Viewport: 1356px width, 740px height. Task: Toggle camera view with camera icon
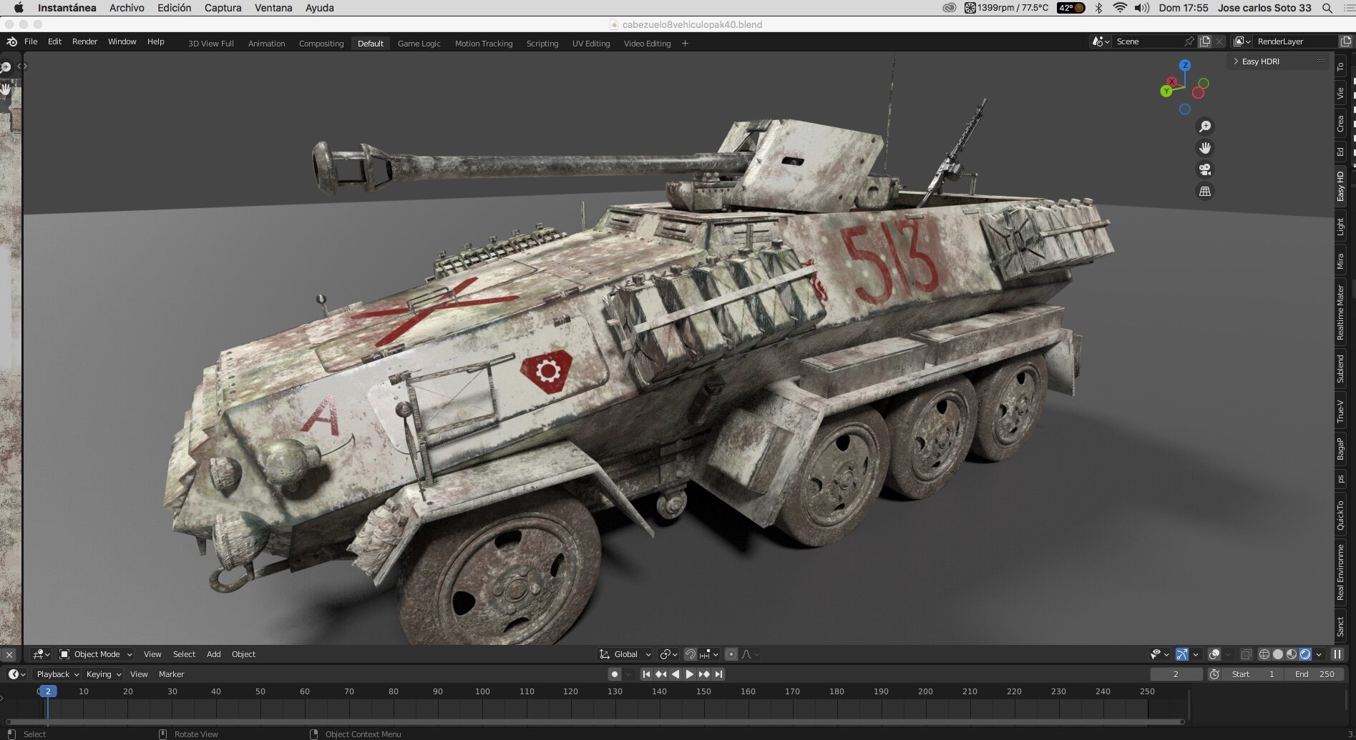tap(1205, 169)
